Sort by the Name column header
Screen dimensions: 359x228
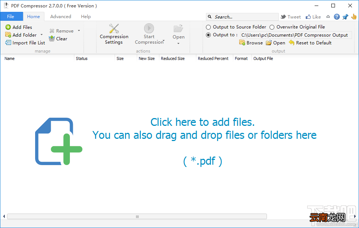[38, 58]
